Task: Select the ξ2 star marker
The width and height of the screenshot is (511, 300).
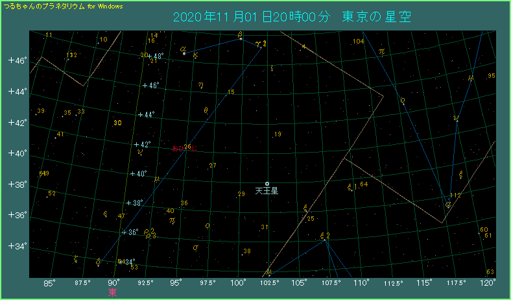Action: click(x=323, y=240)
